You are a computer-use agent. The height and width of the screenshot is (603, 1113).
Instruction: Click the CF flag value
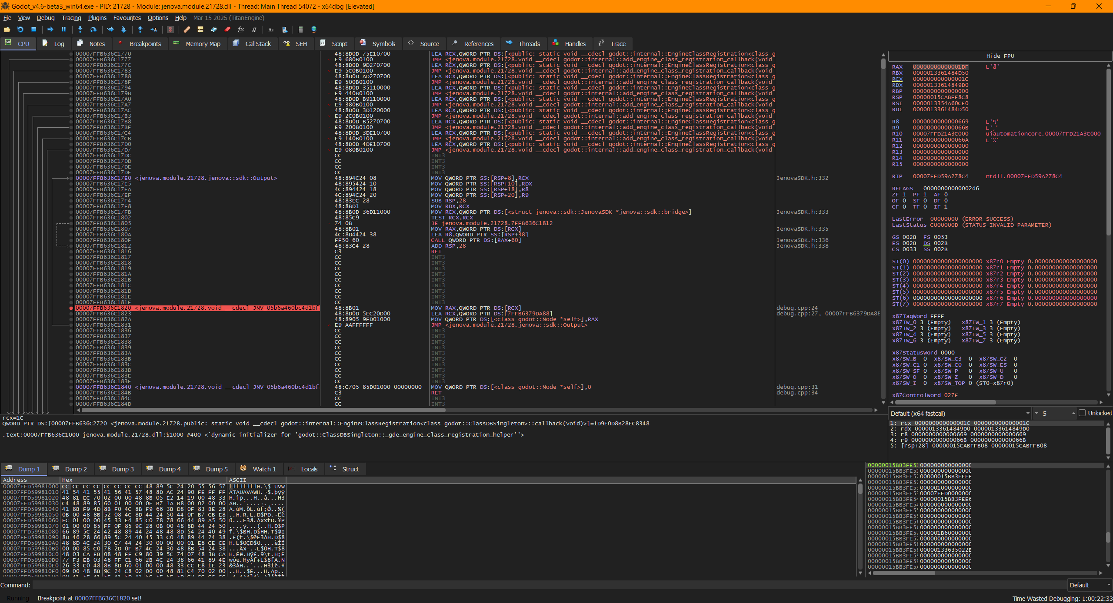(x=904, y=207)
